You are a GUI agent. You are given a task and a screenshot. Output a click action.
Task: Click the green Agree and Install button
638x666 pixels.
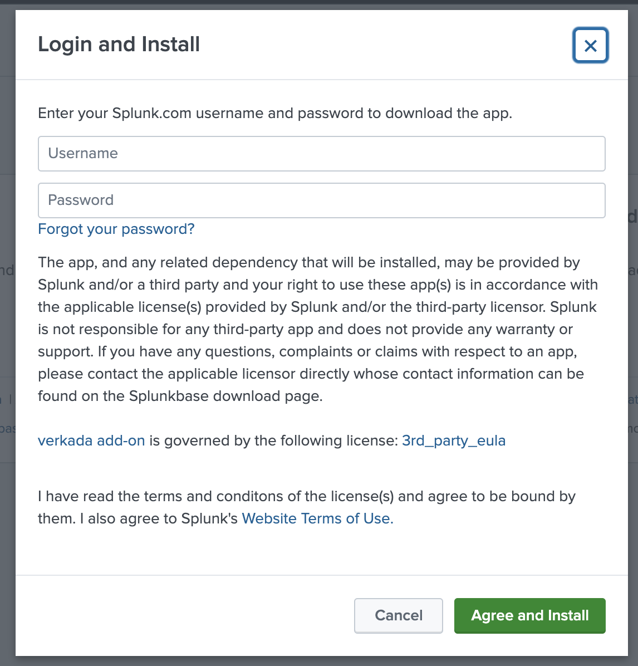tap(529, 615)
